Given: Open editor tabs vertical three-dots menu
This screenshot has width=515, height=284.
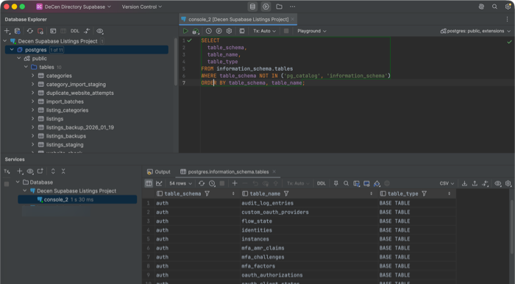Looking at the screenshot, I should [507, 19].
